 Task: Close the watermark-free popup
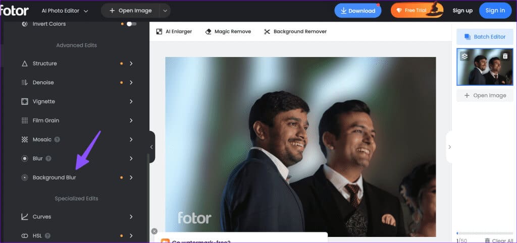pos(154,231)
